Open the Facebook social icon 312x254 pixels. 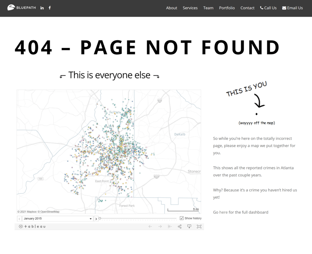tap(50, 8)
